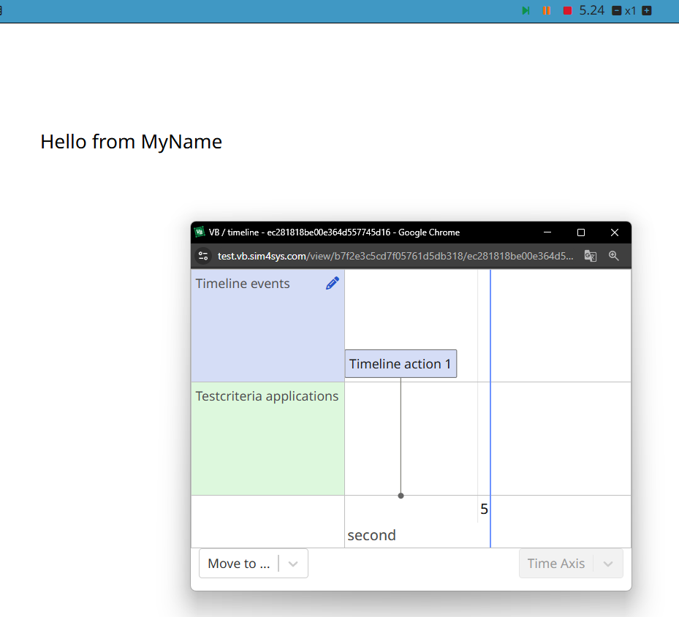Image resolution: width=679 pixels, height=617 pixels.
Task: Expand the Time Axis chevron arrow
Action: 608,564
